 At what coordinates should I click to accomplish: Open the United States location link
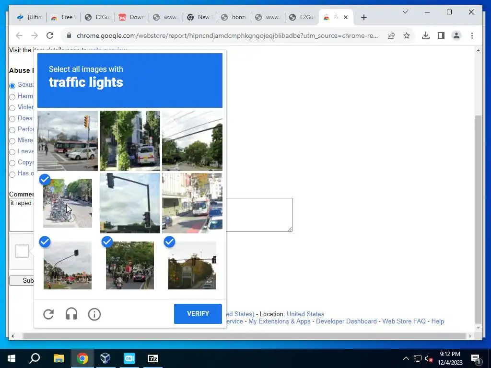click(305, 314)
